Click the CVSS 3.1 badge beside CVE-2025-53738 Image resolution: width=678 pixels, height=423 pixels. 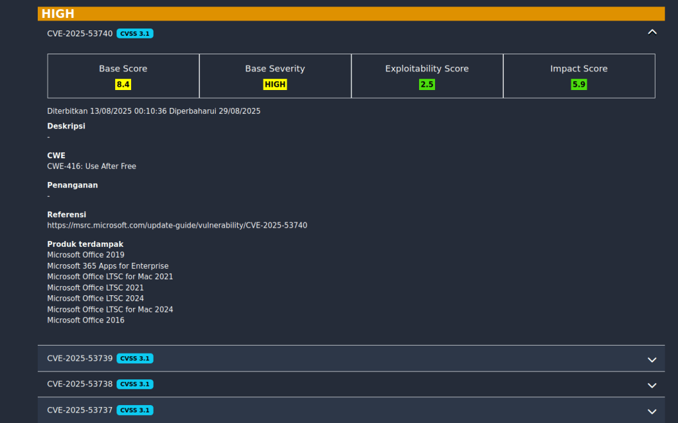click(x=135, y=384)
